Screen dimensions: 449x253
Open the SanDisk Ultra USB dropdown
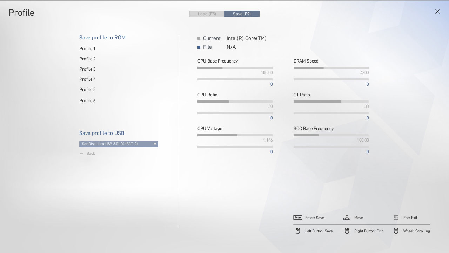[116, 144]
